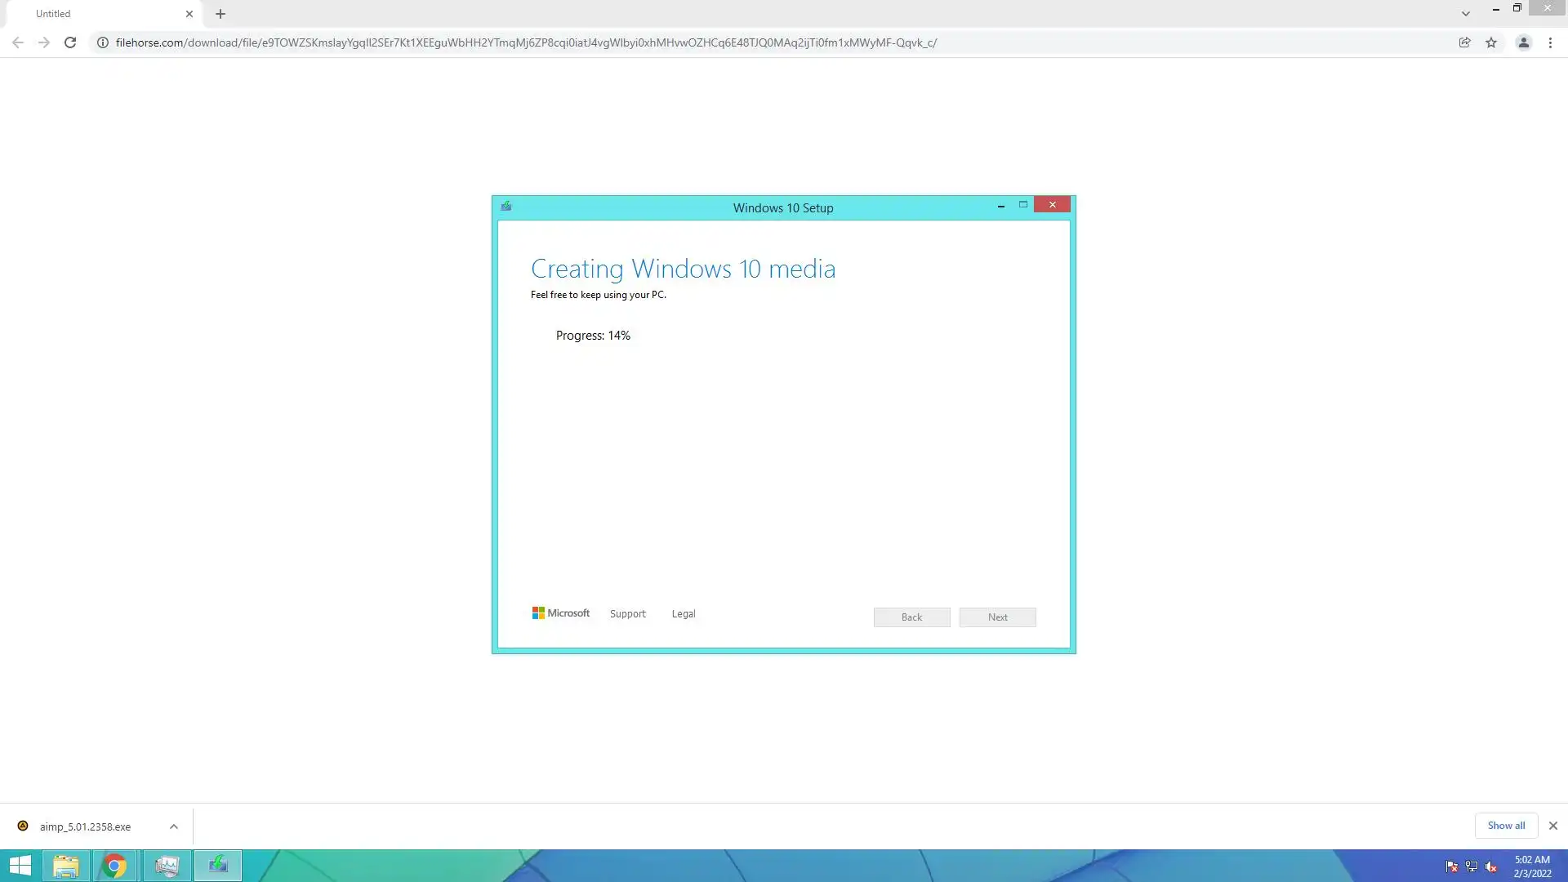Click the filehorse URL address field
The image size is (1568, 882).
(526, 42)
